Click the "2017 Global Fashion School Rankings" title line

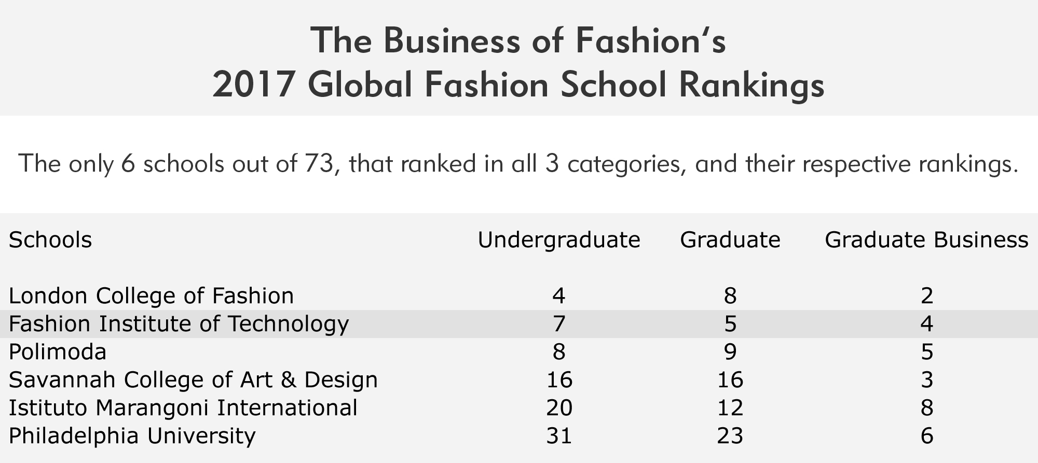[x=518, y=85]
